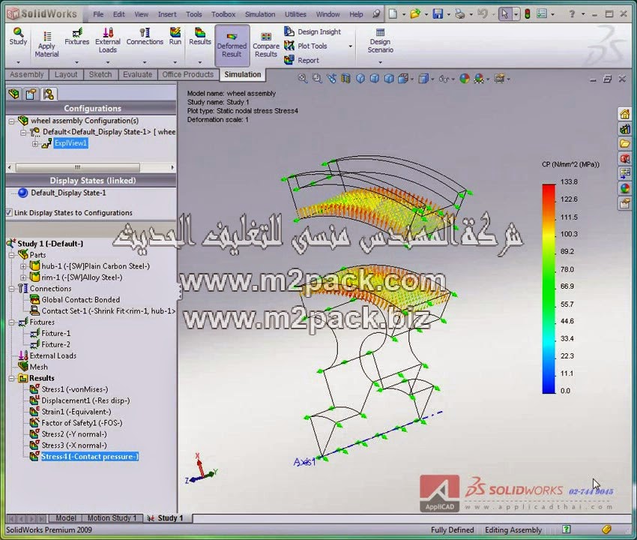Select Displacement1 (-Res disp-) result
The image size is (637, 540).
click(x=85, y=400)
